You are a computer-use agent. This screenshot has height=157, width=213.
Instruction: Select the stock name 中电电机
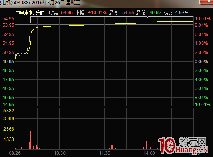coord(25,13)
